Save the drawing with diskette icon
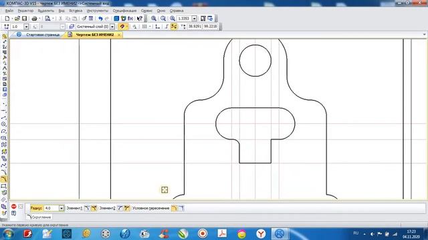The width and height of the screenshot is (428, 240). click(24, 19)
